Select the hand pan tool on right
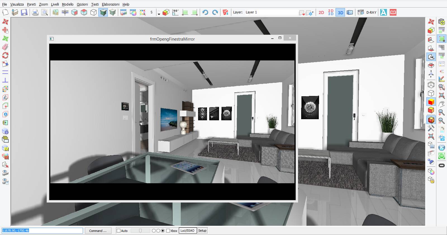This screenshot has height=235, width=447. point(441,104)
